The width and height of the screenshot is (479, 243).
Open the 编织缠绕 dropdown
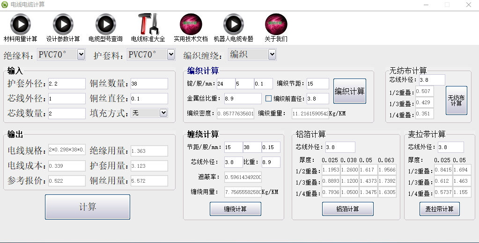point(272,55)
